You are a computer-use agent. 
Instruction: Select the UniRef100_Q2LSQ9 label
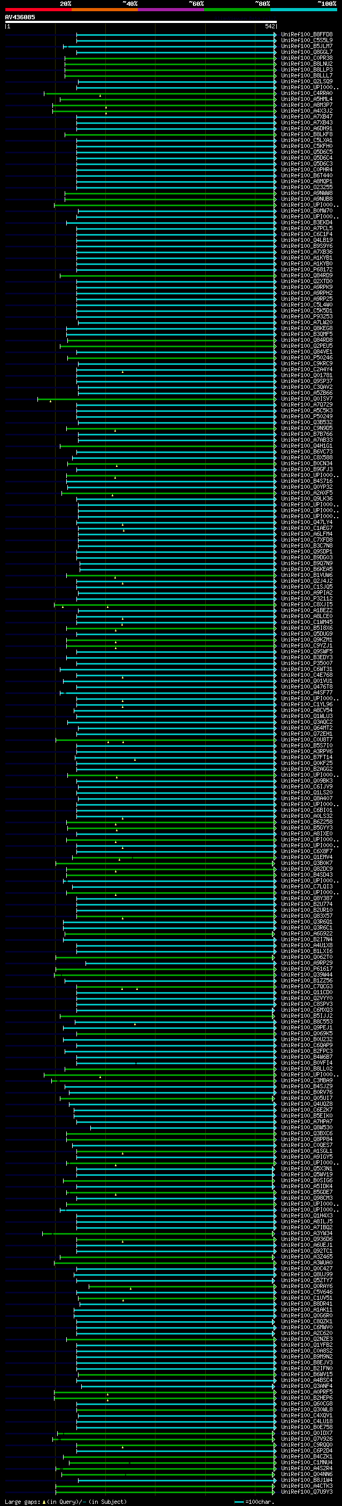(307, 81)
